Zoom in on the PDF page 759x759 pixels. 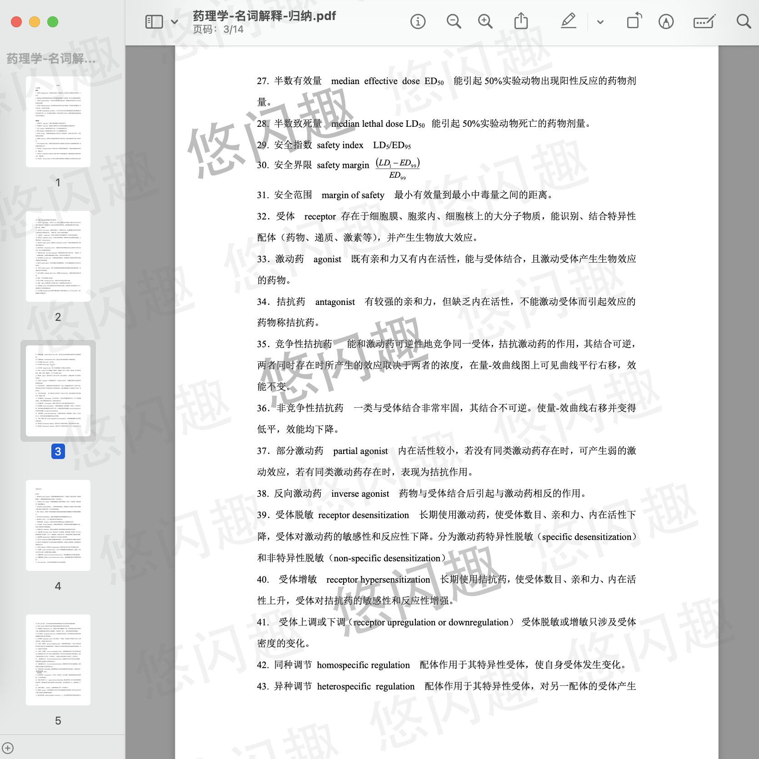pyautogui.click(x=485, y=22)
